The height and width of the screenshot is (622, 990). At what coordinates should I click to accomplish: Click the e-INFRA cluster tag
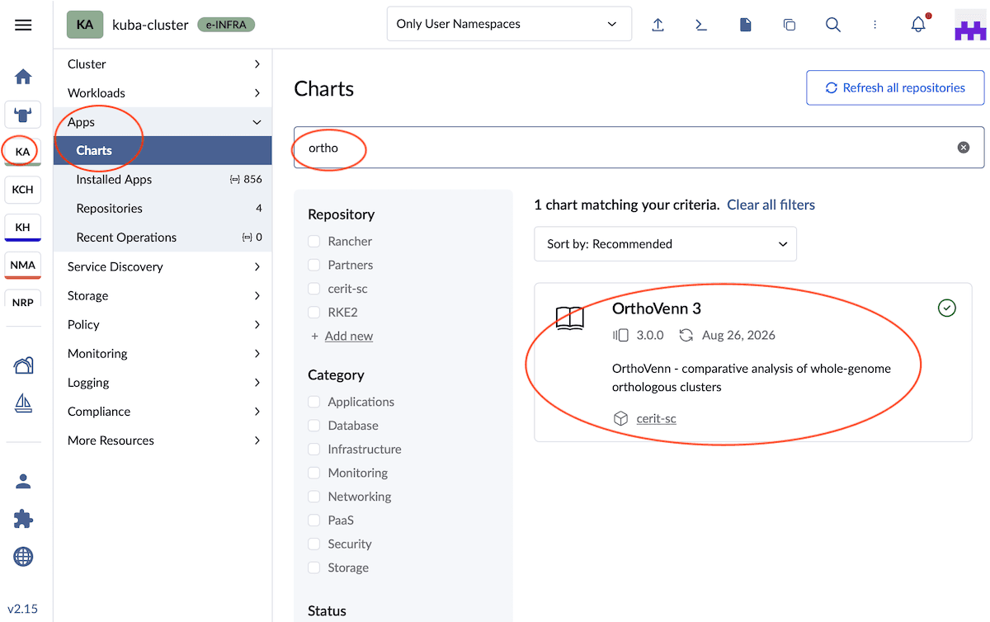coord(226,24)
